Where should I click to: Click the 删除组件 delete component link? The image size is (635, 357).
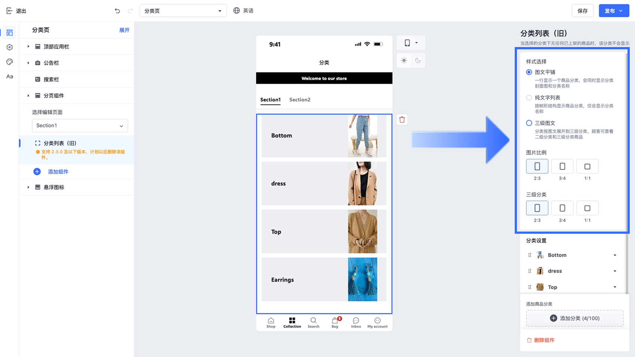544,340
